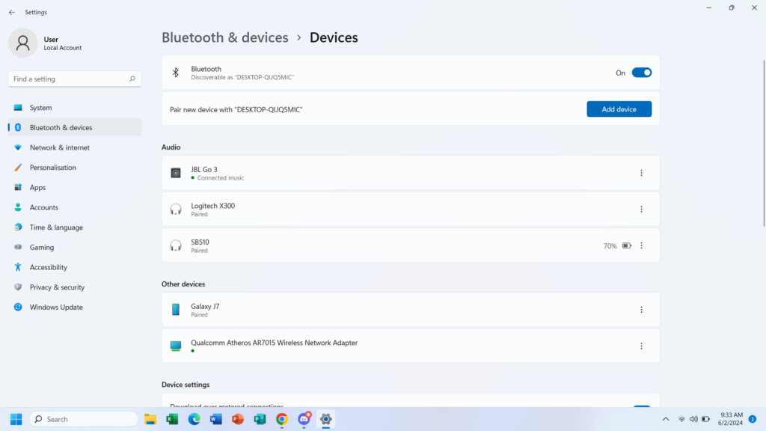
Task: Click the Logitech X300 headphones icon
Action: point(176,210)
